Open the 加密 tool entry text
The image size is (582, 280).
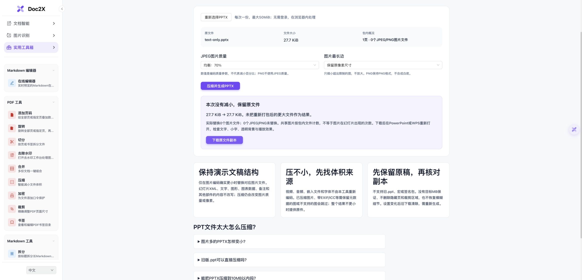32,196
